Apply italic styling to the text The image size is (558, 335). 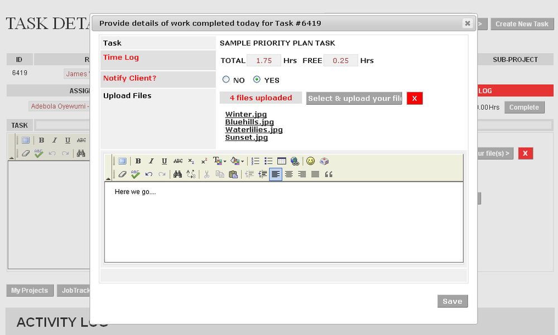point(151,161)
